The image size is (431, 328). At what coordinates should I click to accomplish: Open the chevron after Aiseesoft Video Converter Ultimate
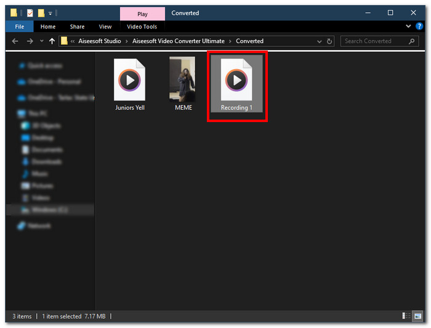pos(230,41)
